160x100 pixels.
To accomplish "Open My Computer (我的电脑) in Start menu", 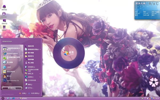I will pos(30,59).
